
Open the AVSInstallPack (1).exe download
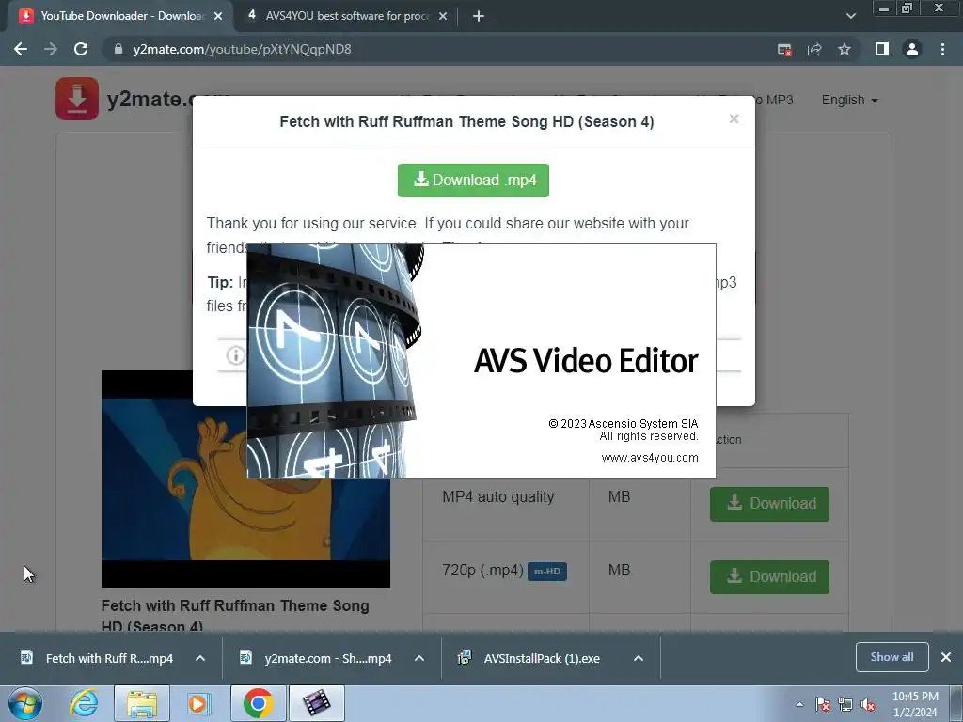[532, 659]
